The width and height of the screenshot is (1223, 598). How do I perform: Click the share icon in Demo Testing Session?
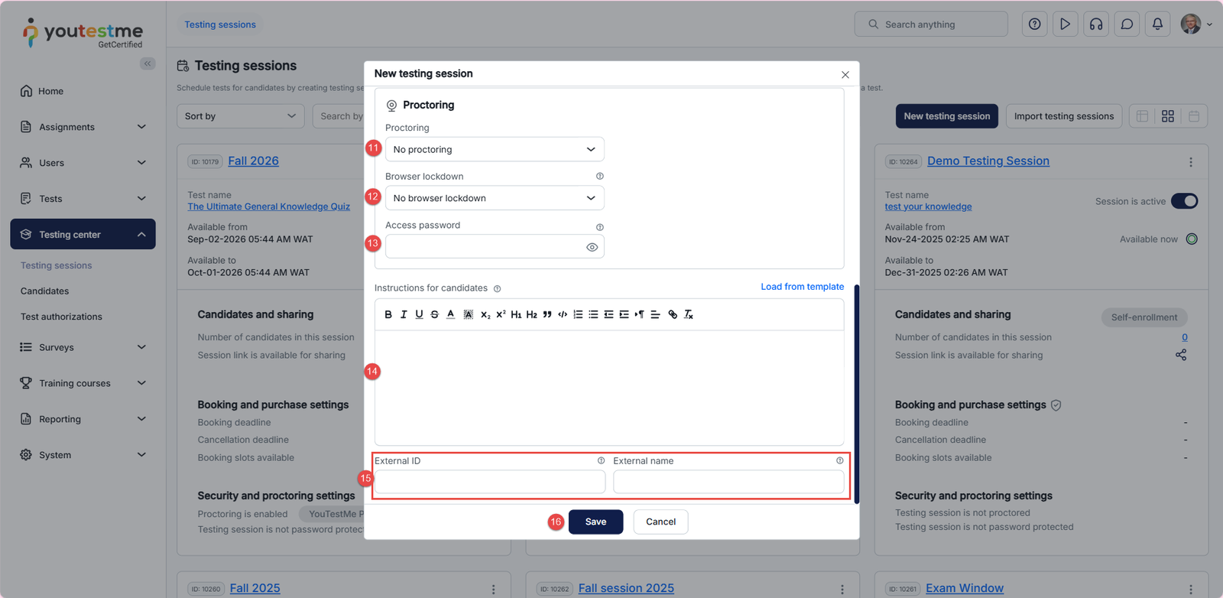pyautogui.click(x=1181, y=355)
